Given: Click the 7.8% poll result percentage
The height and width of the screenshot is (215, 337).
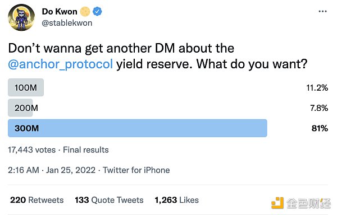Looking at the screenshot, I should 319,107.
